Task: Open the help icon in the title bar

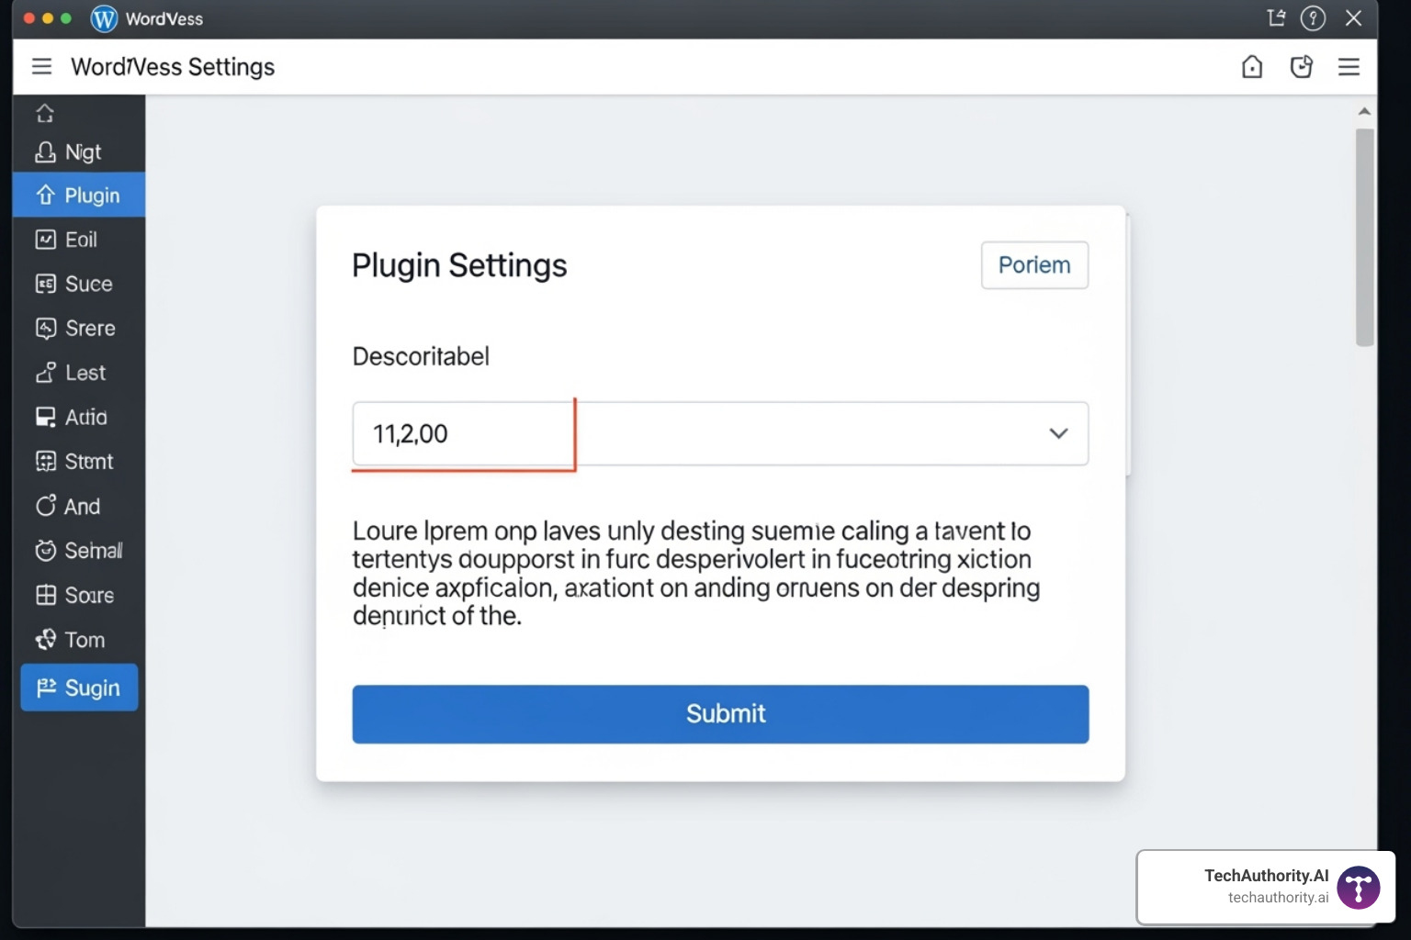Action: [1314, 18]
